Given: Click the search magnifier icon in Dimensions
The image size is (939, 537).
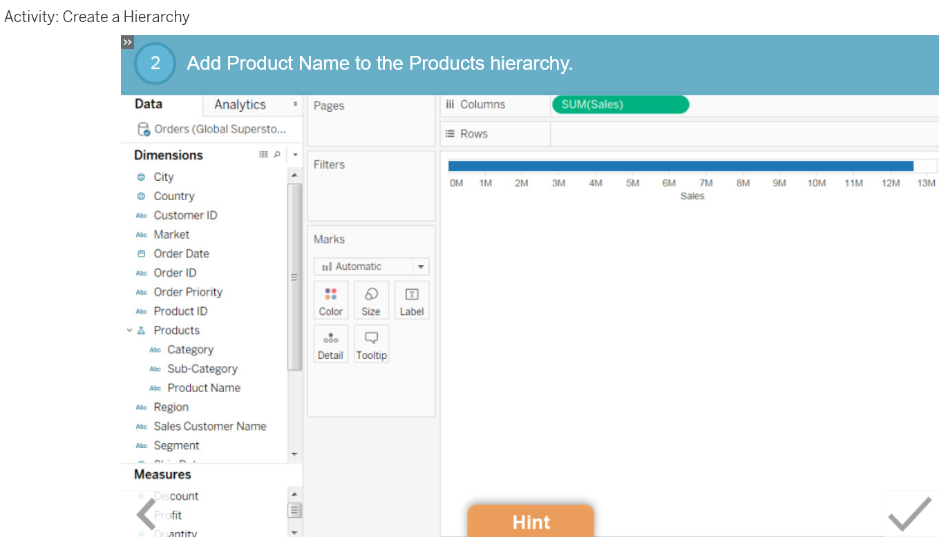Looking at the screenshot, I should tap(277, 155).
